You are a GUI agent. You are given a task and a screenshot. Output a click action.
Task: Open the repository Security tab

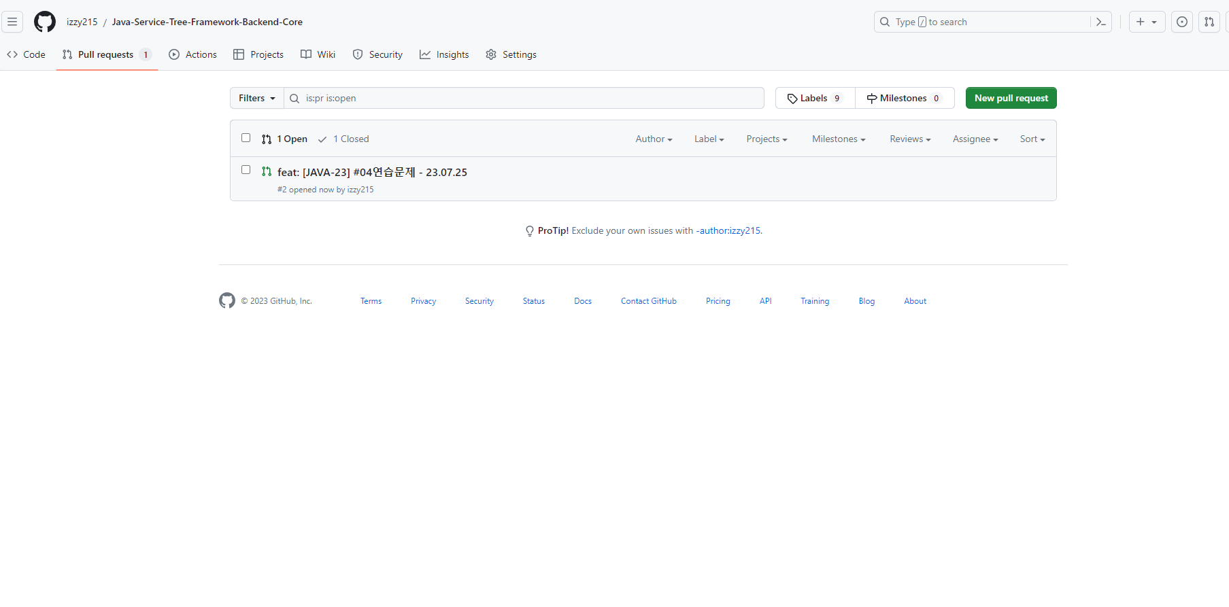tap(377, 54)
